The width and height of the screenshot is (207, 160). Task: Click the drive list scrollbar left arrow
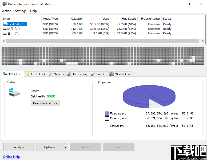[4, 41]
